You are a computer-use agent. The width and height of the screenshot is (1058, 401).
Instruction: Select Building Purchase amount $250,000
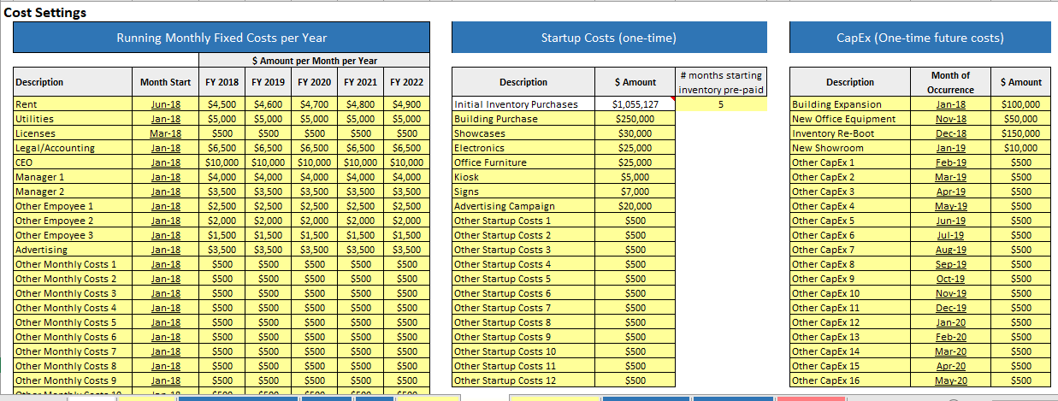(x=635, y=119)
